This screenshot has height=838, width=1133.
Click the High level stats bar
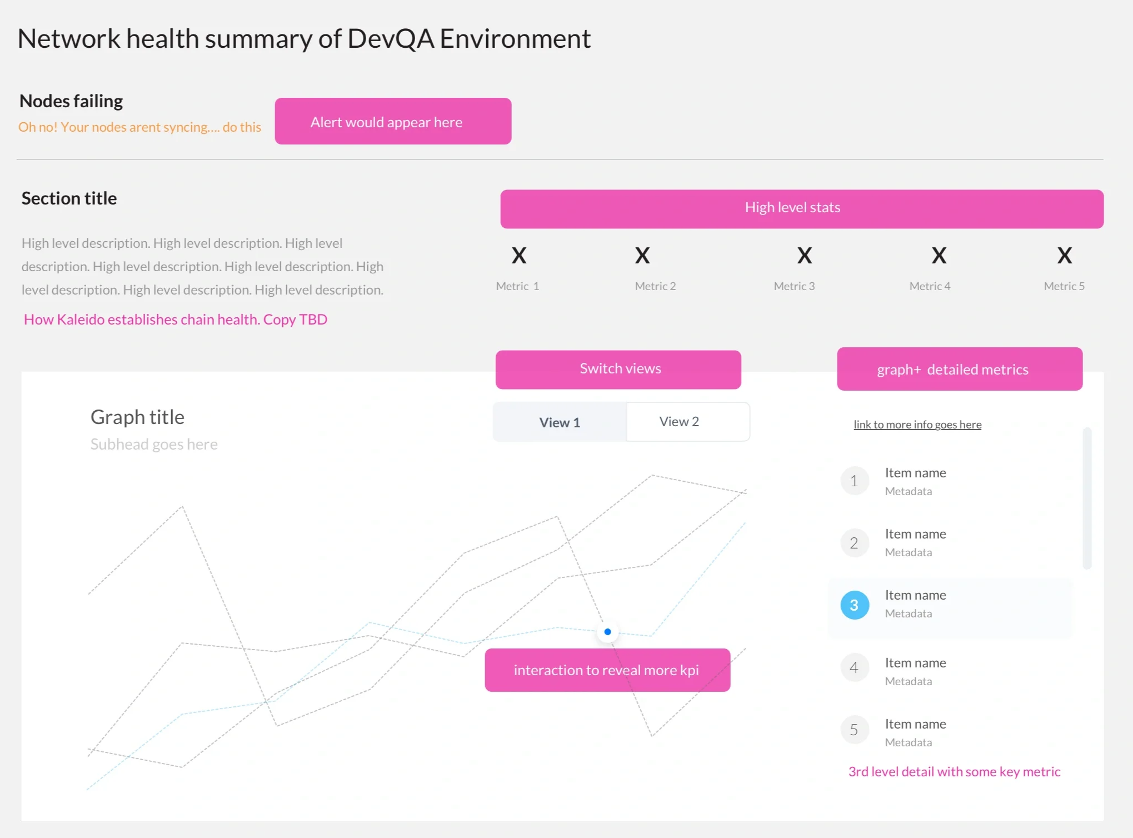pos(801,208)
